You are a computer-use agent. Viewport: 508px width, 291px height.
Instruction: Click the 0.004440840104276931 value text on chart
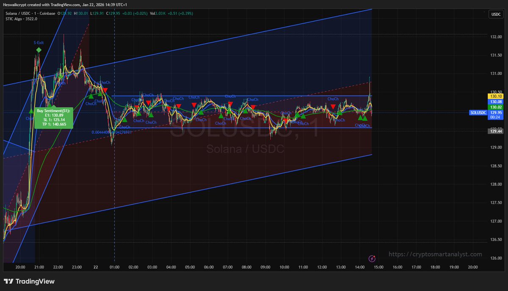(113, 132)
